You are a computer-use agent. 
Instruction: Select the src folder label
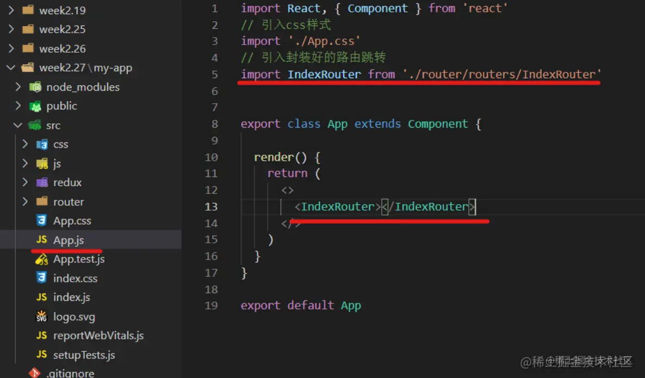pos(53,125)
